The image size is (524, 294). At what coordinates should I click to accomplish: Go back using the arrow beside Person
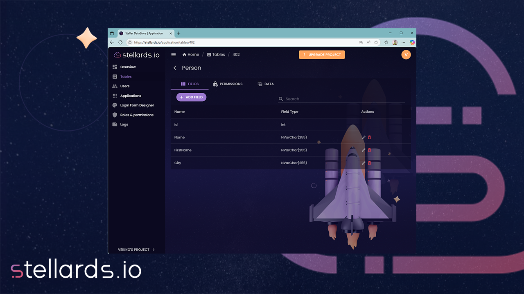pyautogui.click(x=175, y=68)
